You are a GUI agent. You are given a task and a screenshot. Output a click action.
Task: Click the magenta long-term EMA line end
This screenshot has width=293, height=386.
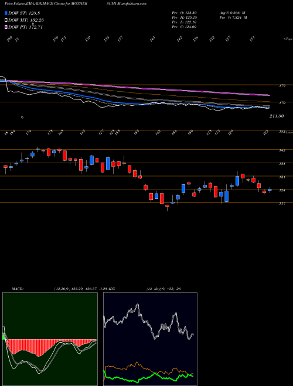click(268, 95)
